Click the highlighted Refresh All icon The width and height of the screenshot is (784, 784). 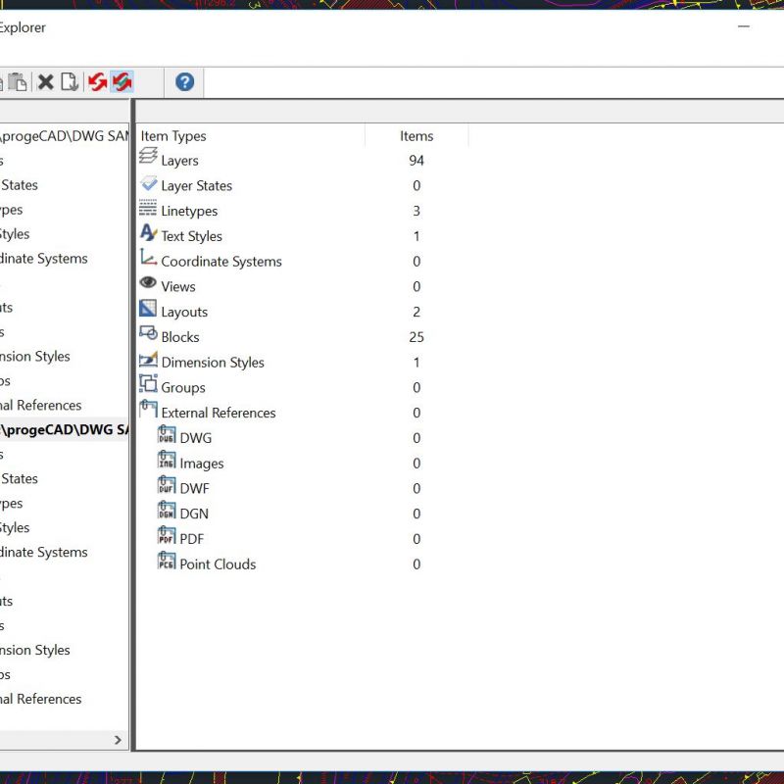point(121,82)
